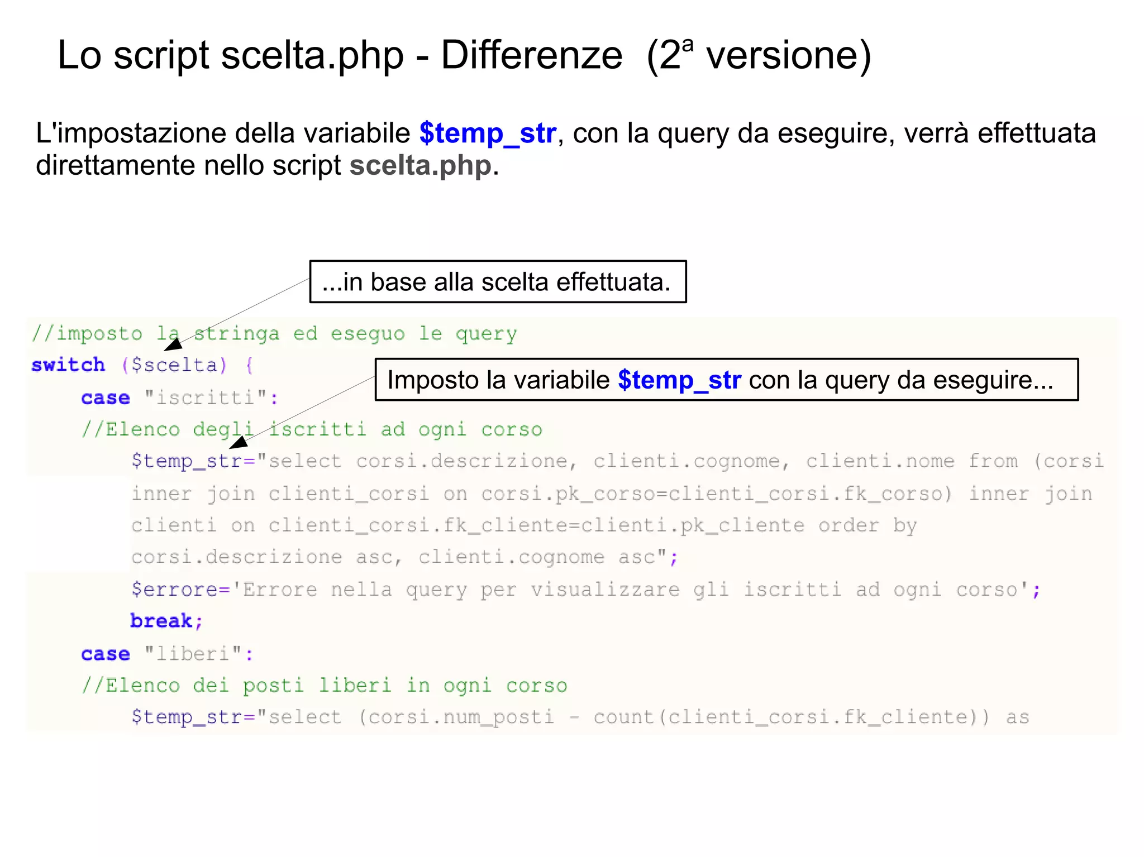
Task: Click the line 'case "iscritti":'
Action: pyautogui.click(x=179, y=398)
